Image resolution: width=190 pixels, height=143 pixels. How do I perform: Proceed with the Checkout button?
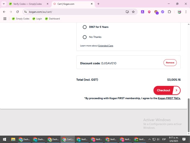(x=167, y=90)
